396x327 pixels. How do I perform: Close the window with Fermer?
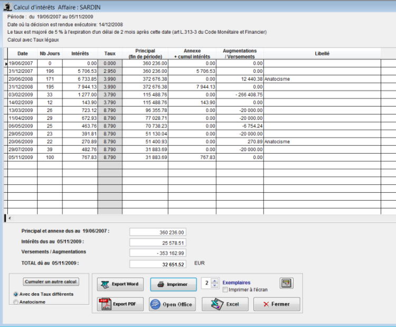[x=277, y=304]
